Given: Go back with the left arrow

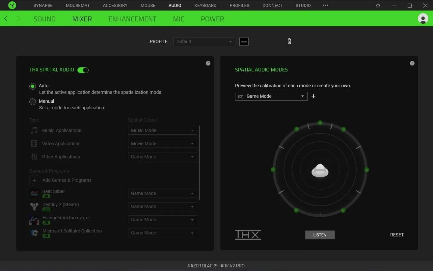Looking at the screenshot, I should pos(6,19).
